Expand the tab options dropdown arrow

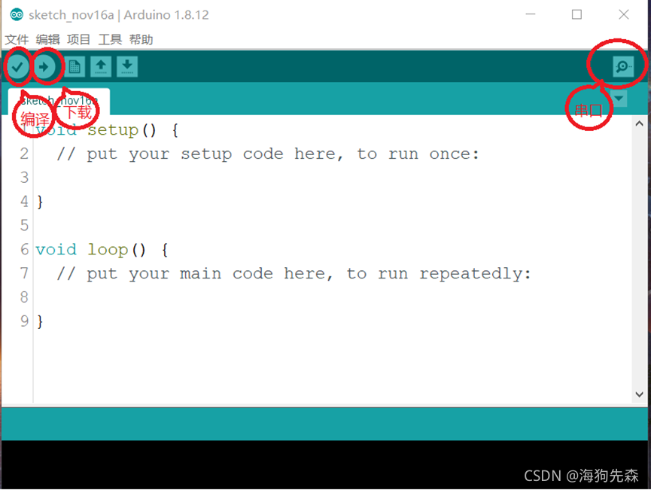point(619,99)
